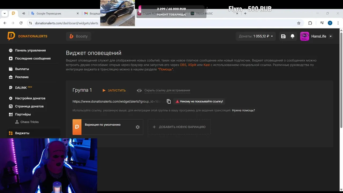Viewport: 343px width, 193px height.
Task: Open the tab search dropdown arrow
Action: point(4,13)
